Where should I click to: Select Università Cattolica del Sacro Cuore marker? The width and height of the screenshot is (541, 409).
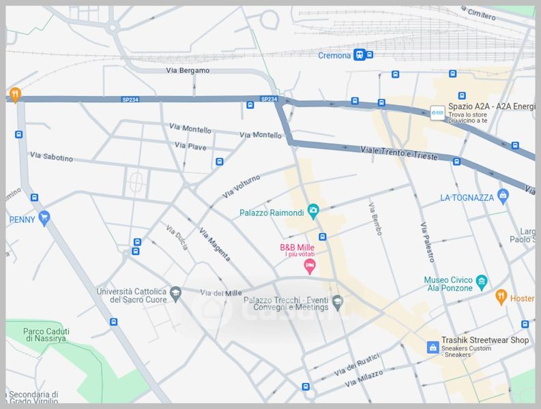pos(176,293)
